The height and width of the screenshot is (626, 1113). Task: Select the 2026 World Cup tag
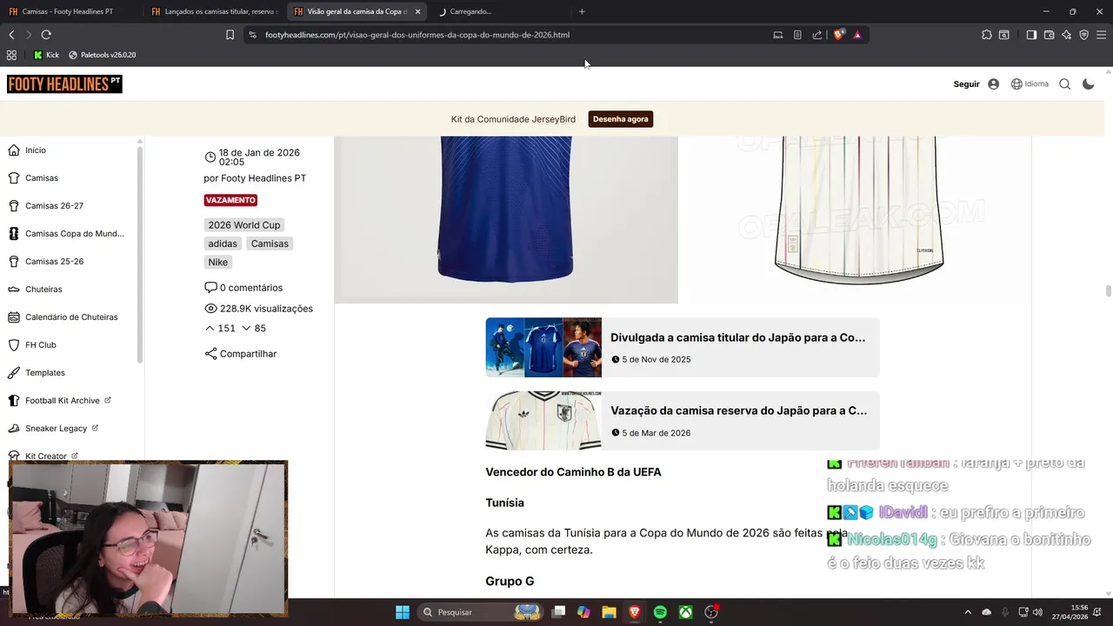point(244,225)
